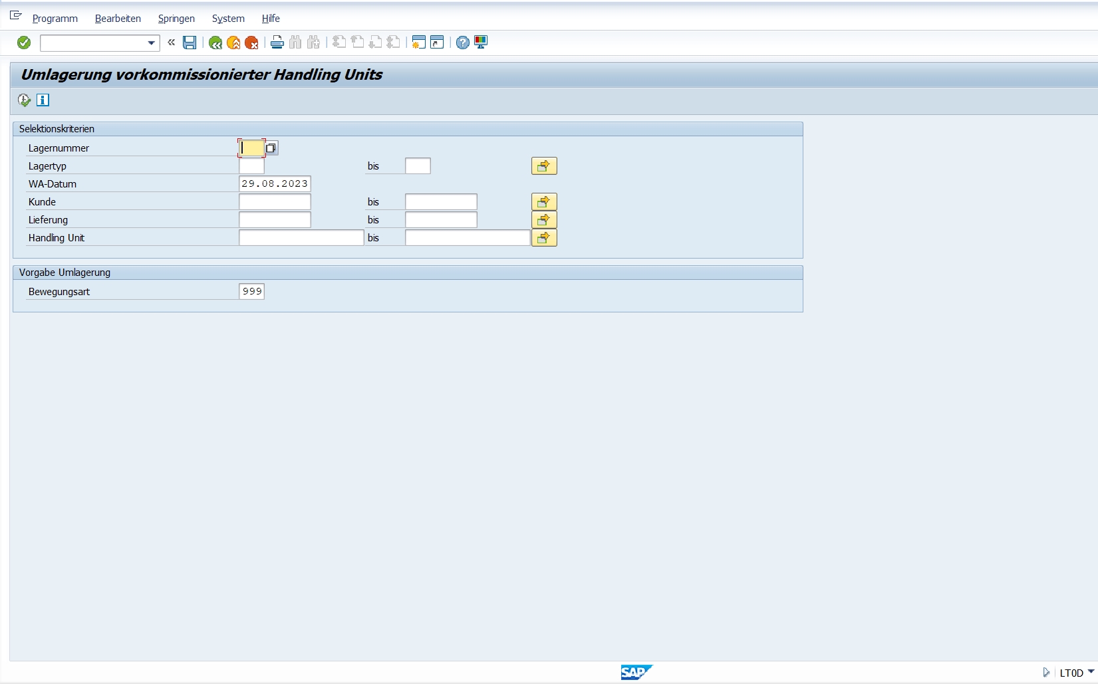Click the Lieferung from field
Screen dimensions: 1098x684
[x=275, y=220]
